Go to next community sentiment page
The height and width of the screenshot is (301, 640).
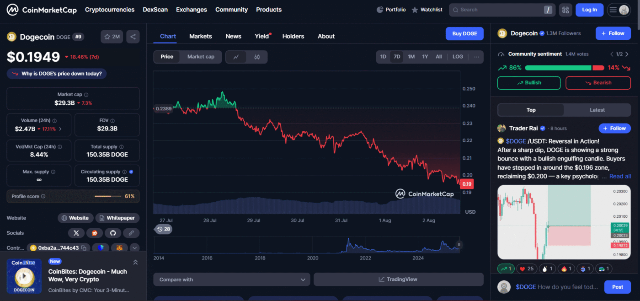tap(628, 54)
